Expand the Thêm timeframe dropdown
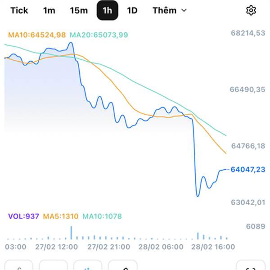270x270 pixels. coord(169,10)
